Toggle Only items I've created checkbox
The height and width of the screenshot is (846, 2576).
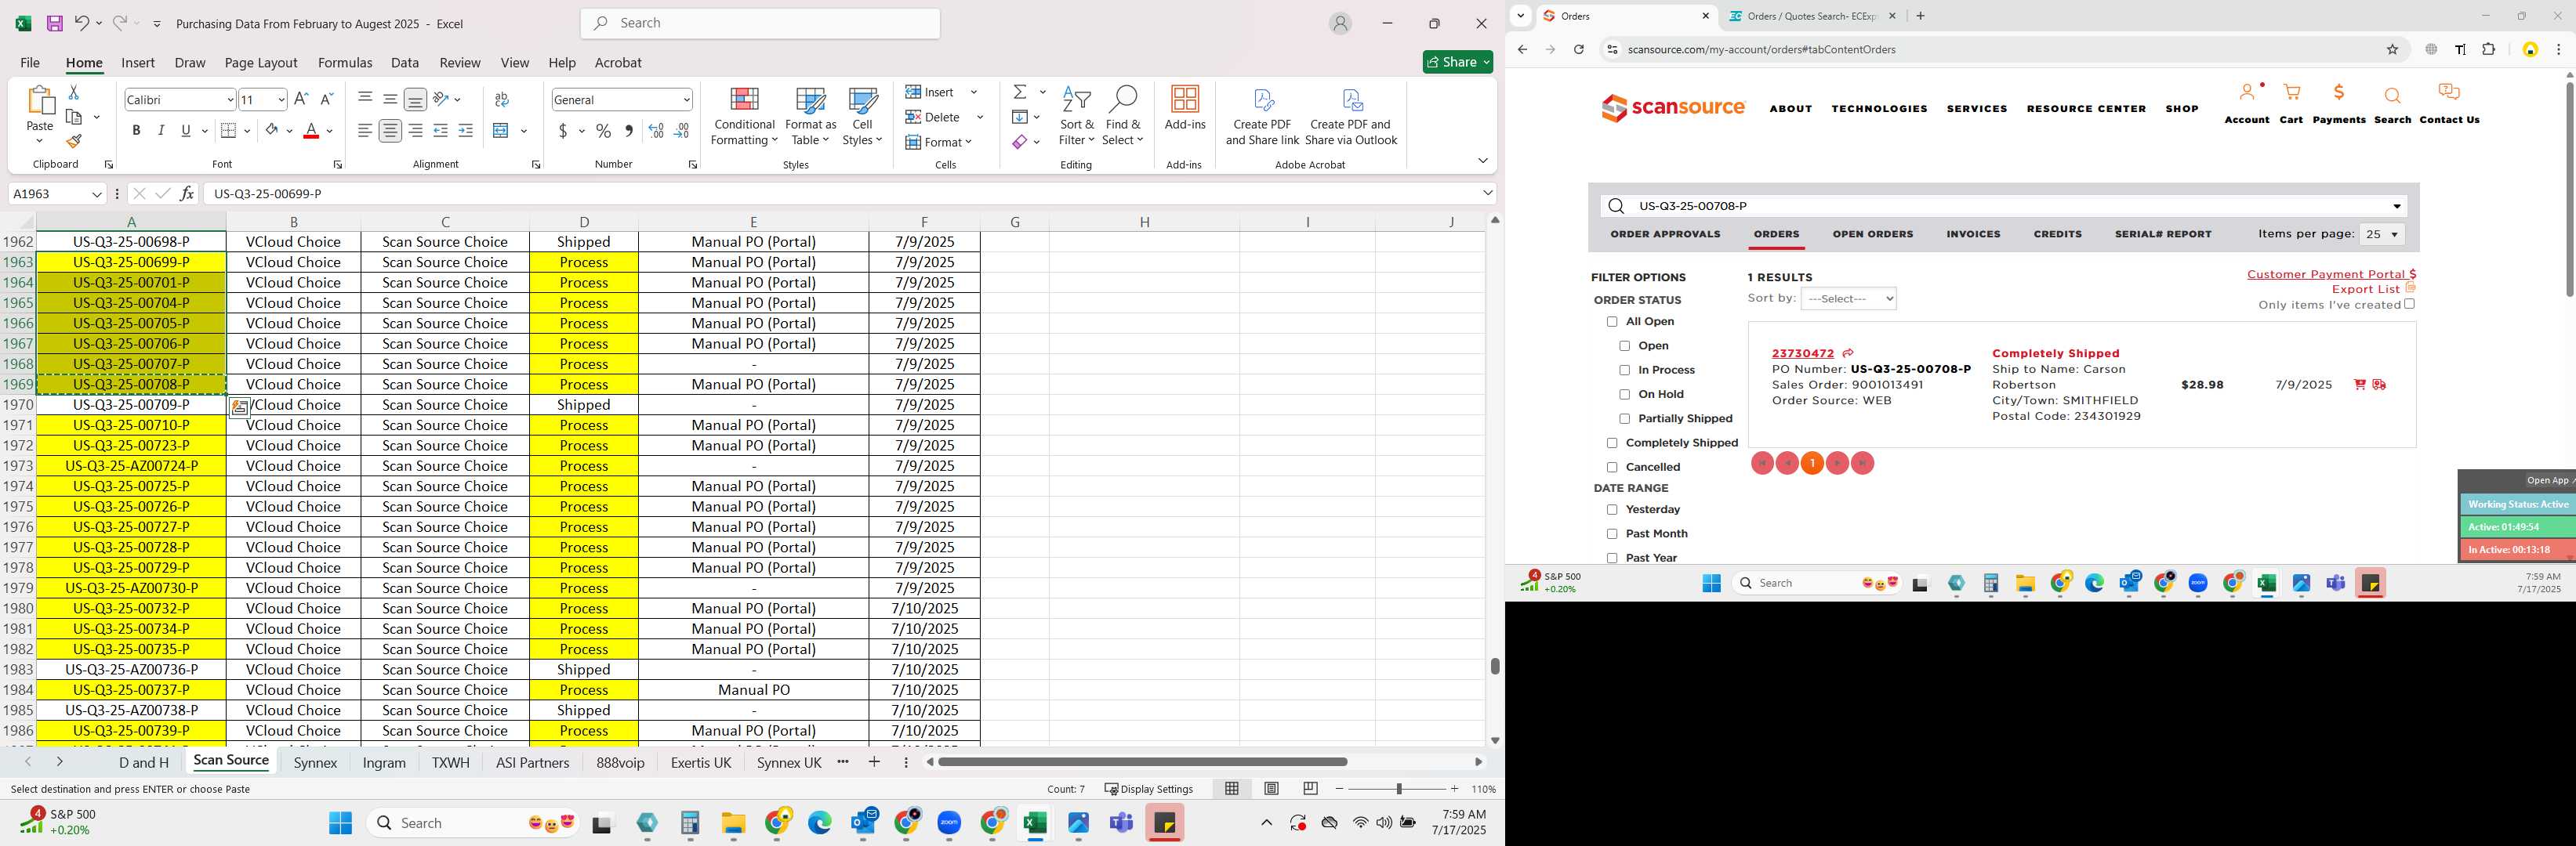tap(2409, 304)
